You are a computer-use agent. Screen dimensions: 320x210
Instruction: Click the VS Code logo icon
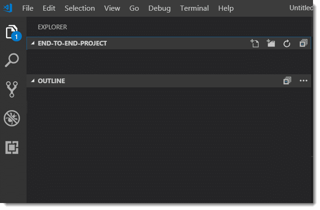[x=8, y=8]
